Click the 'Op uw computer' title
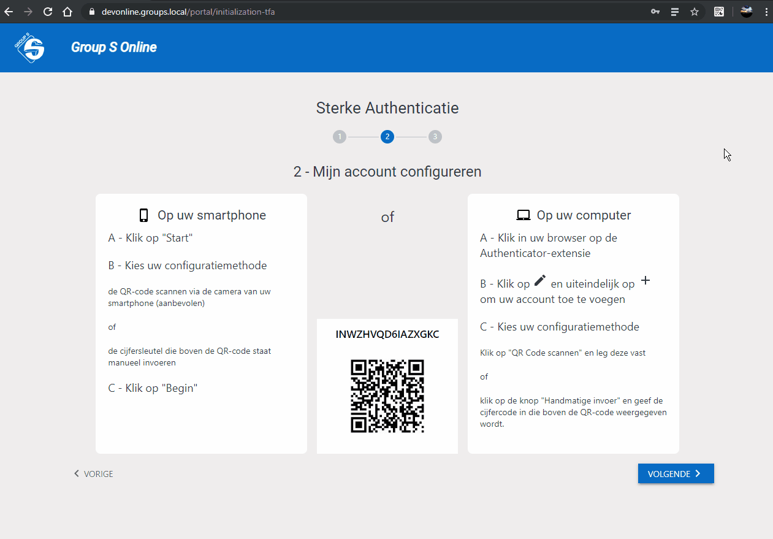 pos(584,215)
